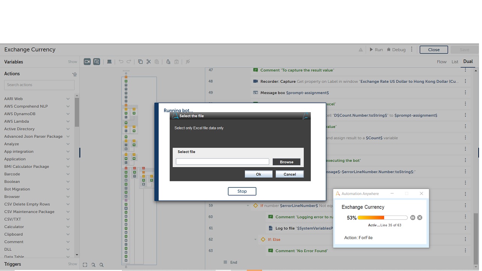The image size is (482, 271).
Task: Expand the Clipboard actions group
Action: click(x=68, y=234)
